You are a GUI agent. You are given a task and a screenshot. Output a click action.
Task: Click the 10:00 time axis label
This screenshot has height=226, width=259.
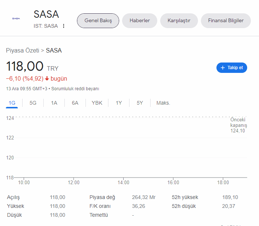24,183
